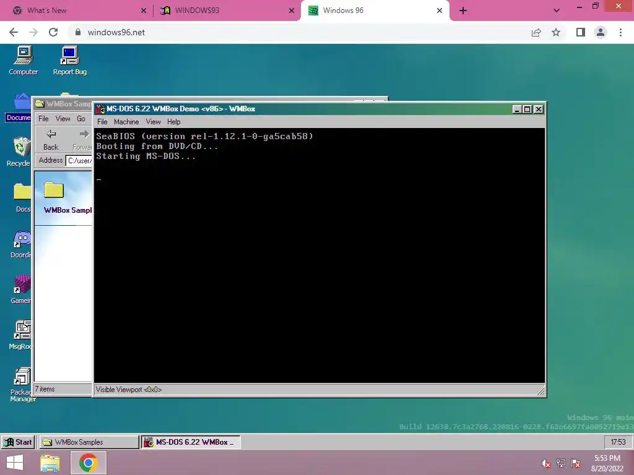This screenshot has height=475, width=634.
Task: Minimize the WMBox window
Action: tap(517, 109)
